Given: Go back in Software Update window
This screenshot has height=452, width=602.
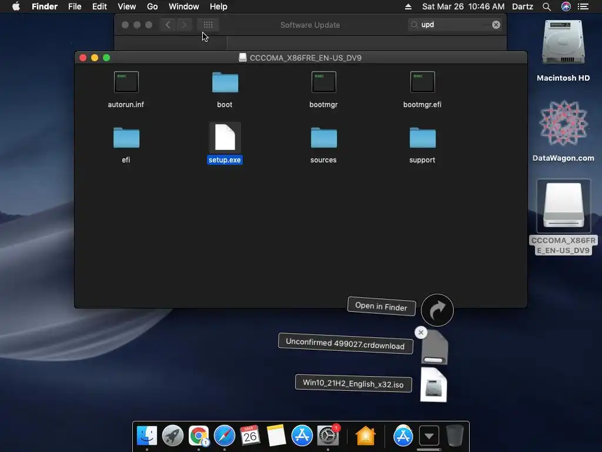Looking at the screenshot, I should point(168,25).
